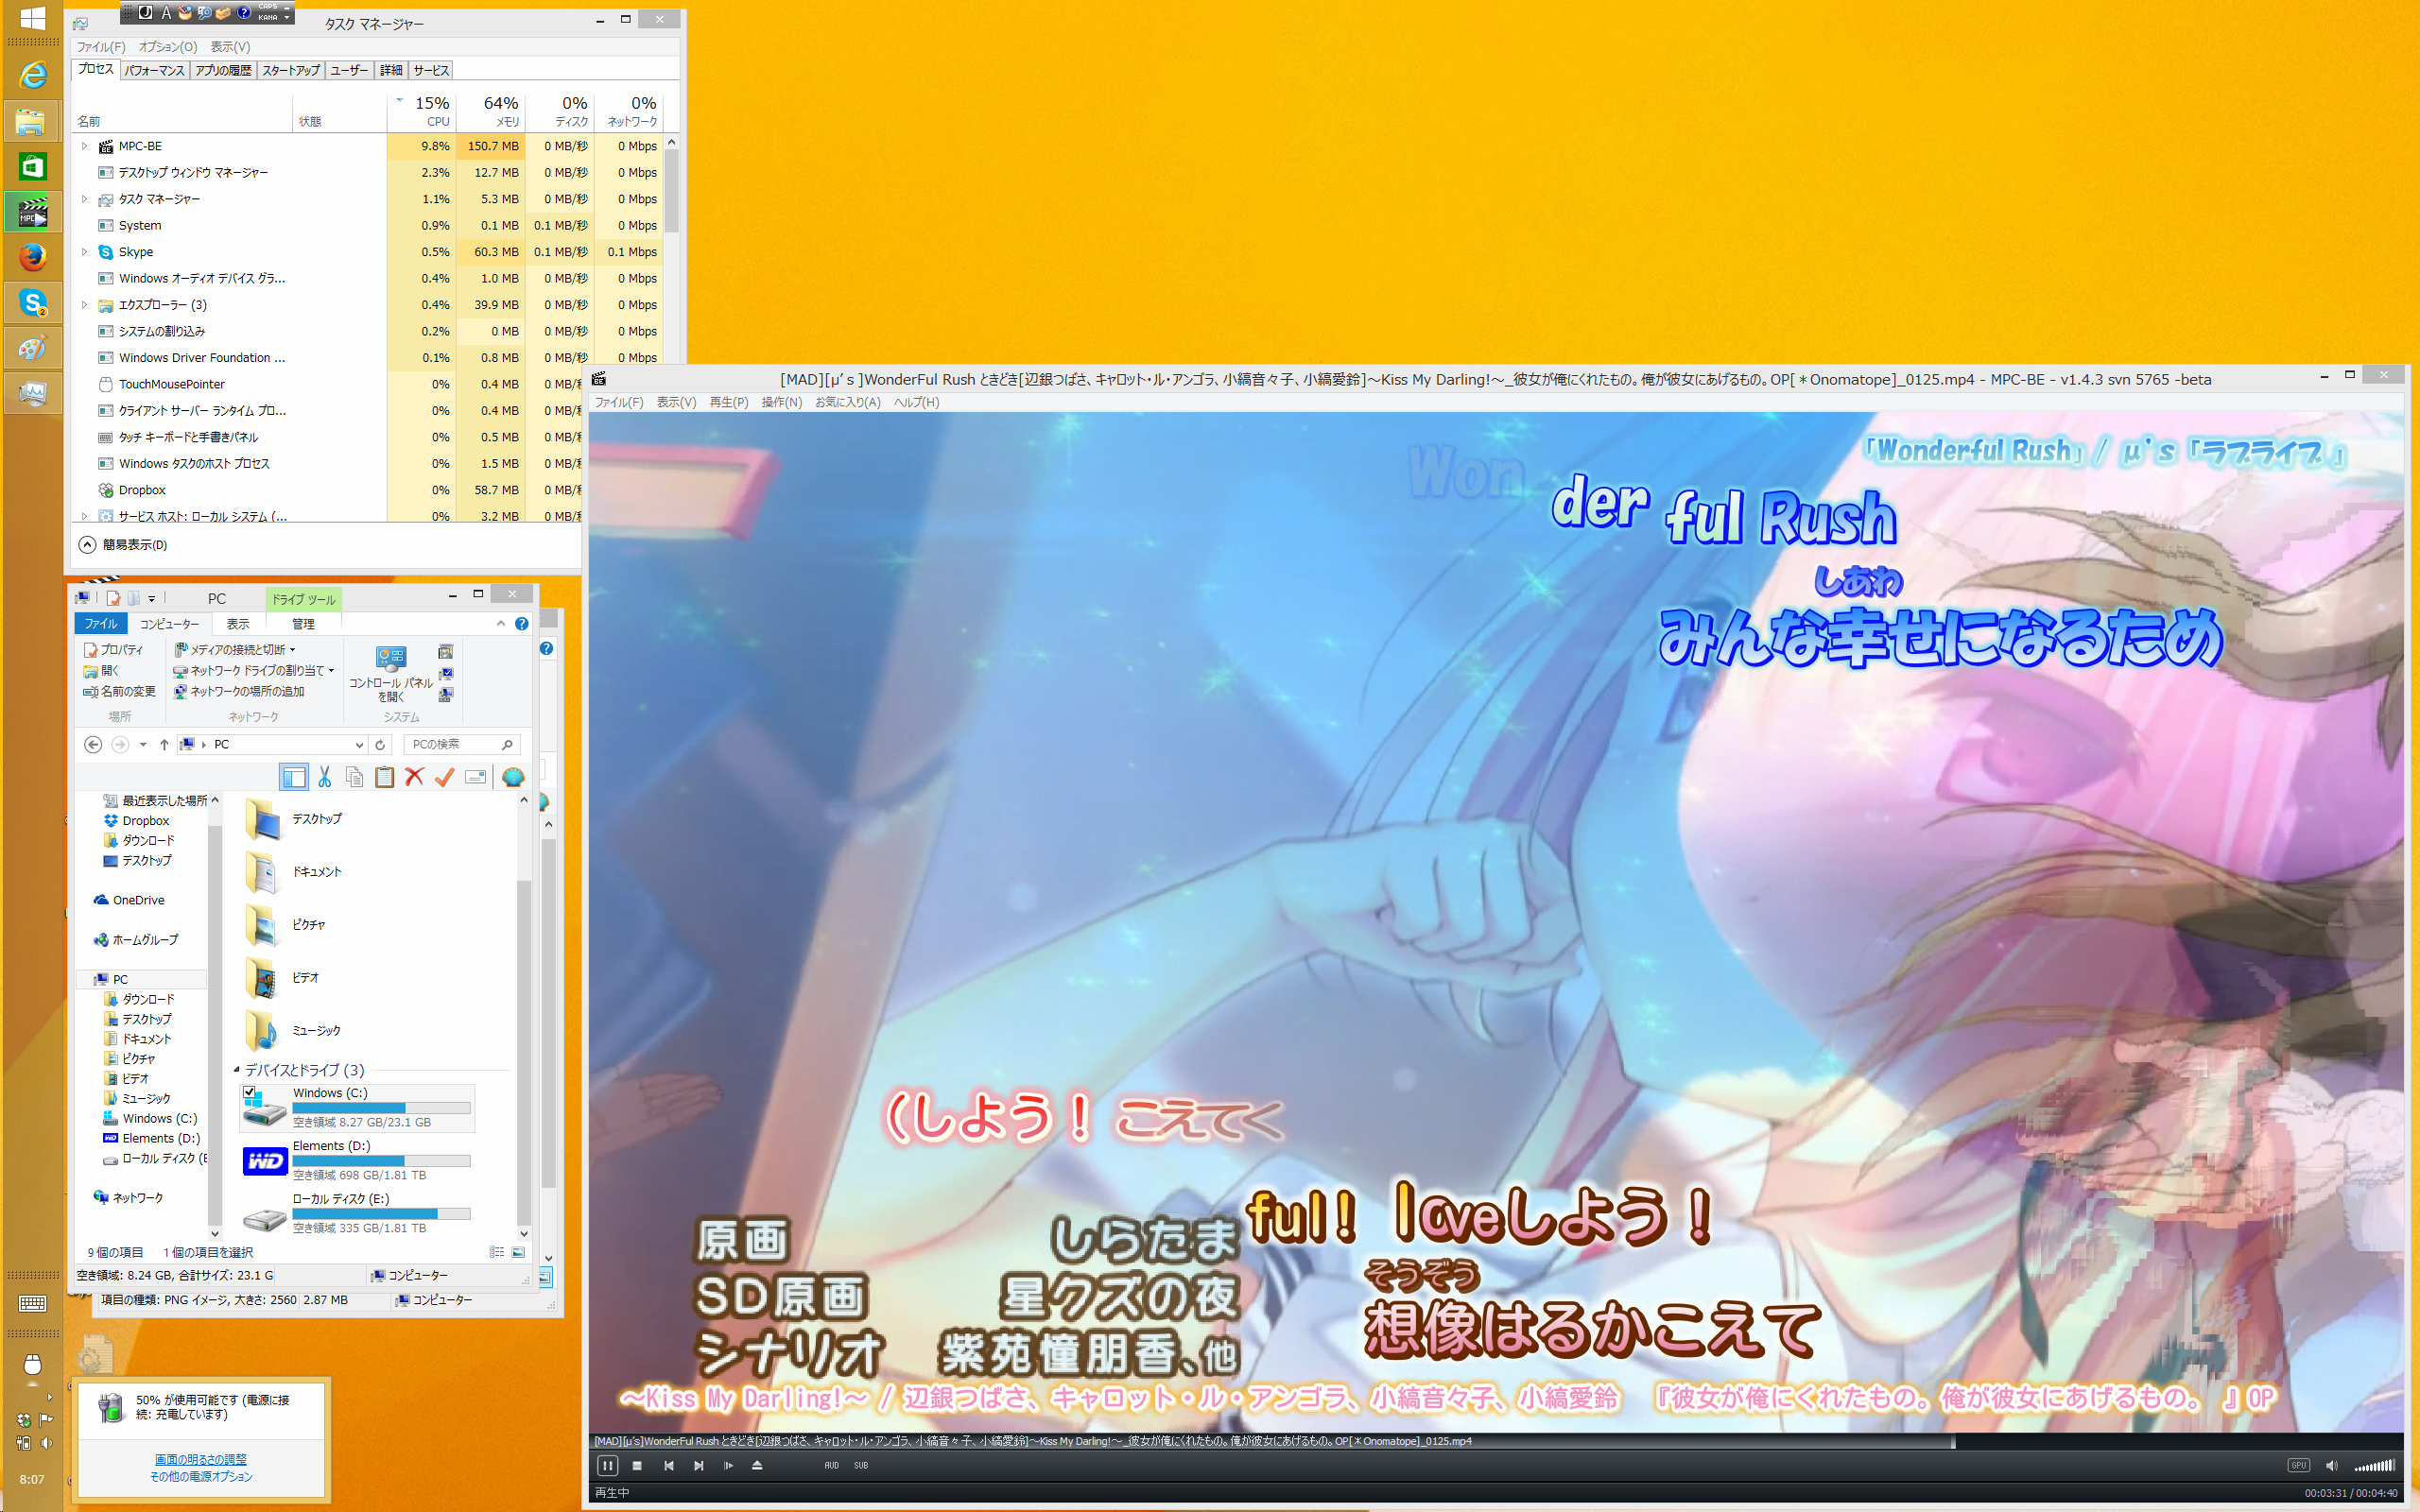Select Dropbox in Explorer navigation pane
Screen dimensions: 2420x1512
click(145, 820)
